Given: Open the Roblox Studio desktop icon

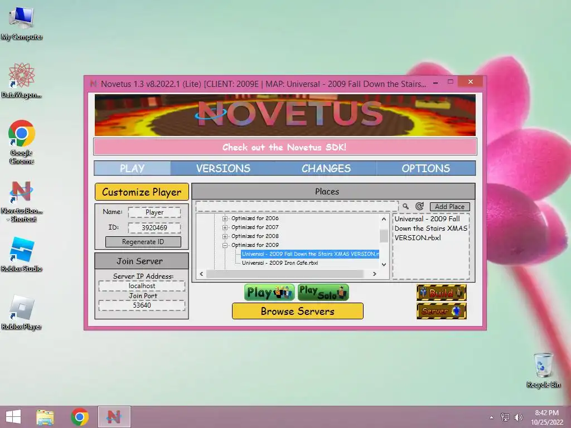Looking at the screenshot, I should click(x=22, y=254).
